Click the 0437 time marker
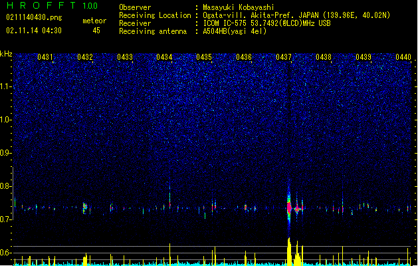 click(284, 57)
